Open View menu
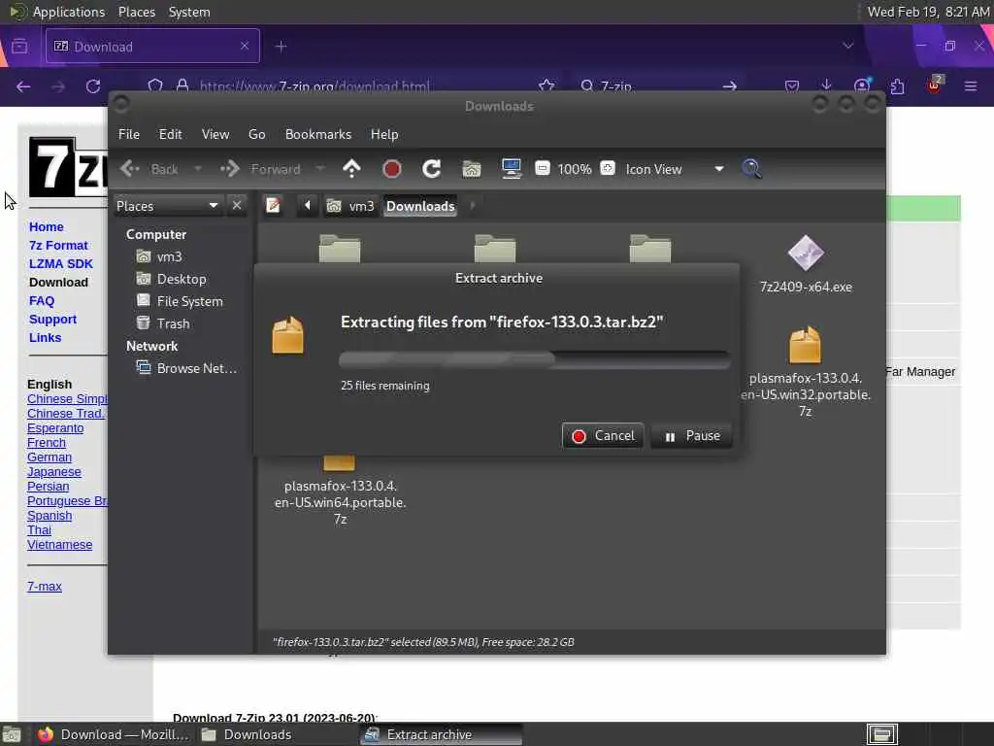Screen dimensions: 994x746 click(215, 134)
